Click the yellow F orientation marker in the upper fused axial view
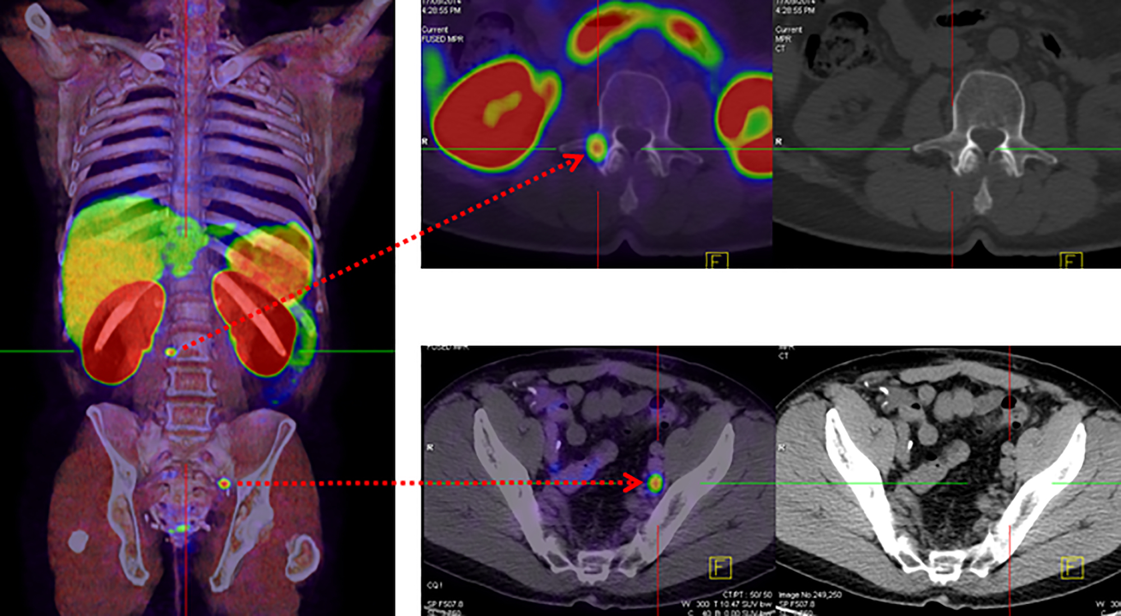1121x616 pixels. [x=716, y=261]
